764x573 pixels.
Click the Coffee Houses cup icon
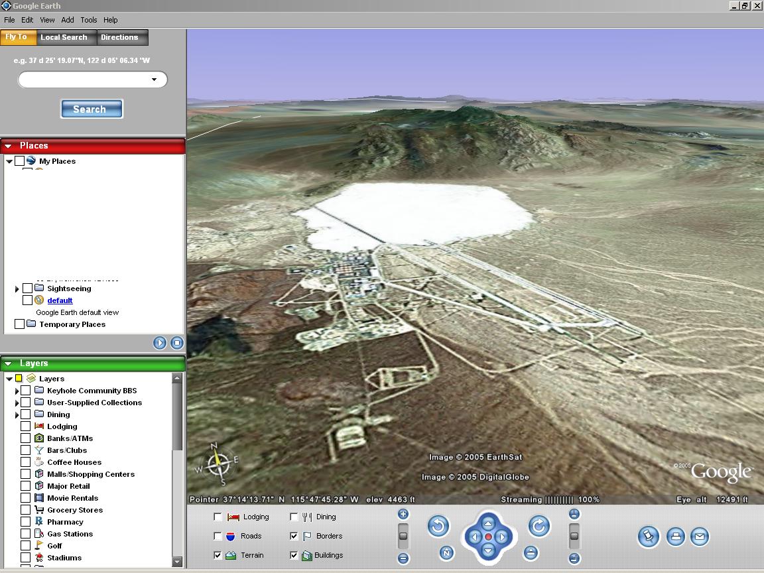pos(39,462)
